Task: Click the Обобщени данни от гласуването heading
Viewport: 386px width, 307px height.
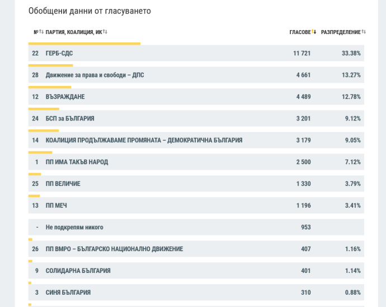Action: pos(90,11)
